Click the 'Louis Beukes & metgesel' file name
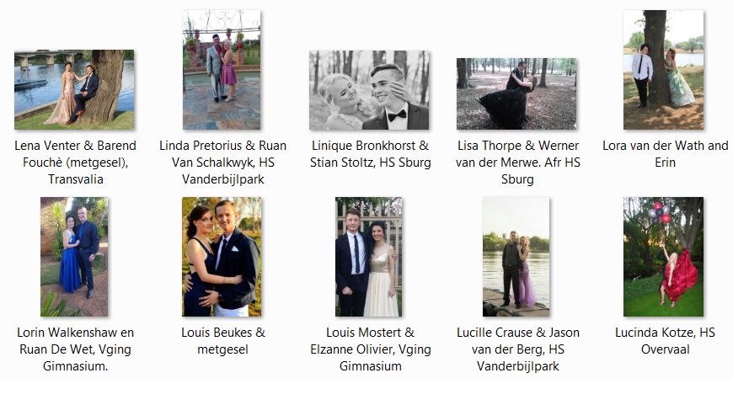Screen dimensions: 733x405 [x=223, y=341]
